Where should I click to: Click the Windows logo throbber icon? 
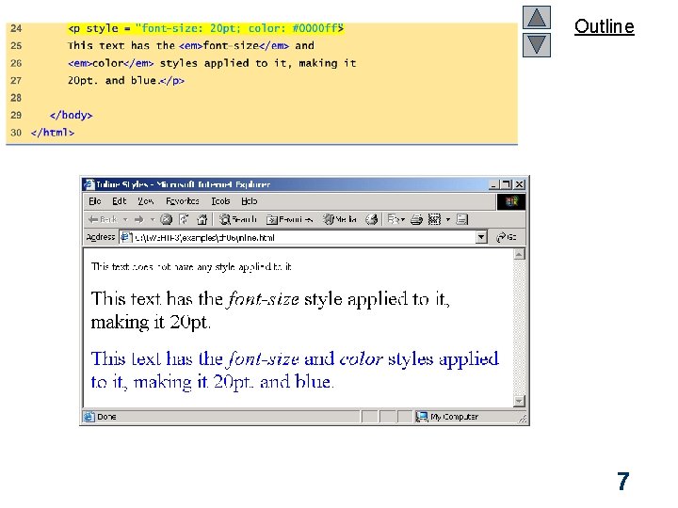tap(511, 201)
